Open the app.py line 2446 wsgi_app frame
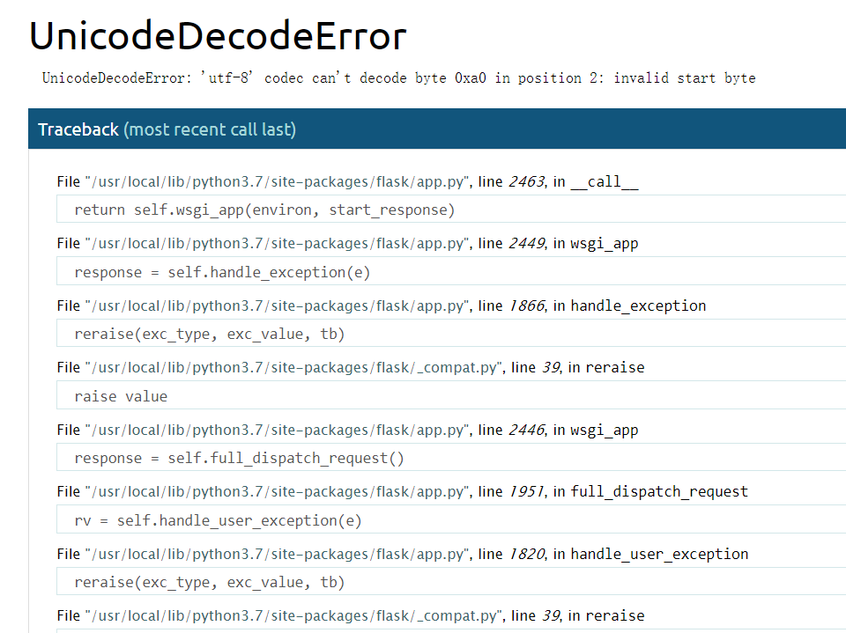This screenshot has width=846, height=633. 347,431
